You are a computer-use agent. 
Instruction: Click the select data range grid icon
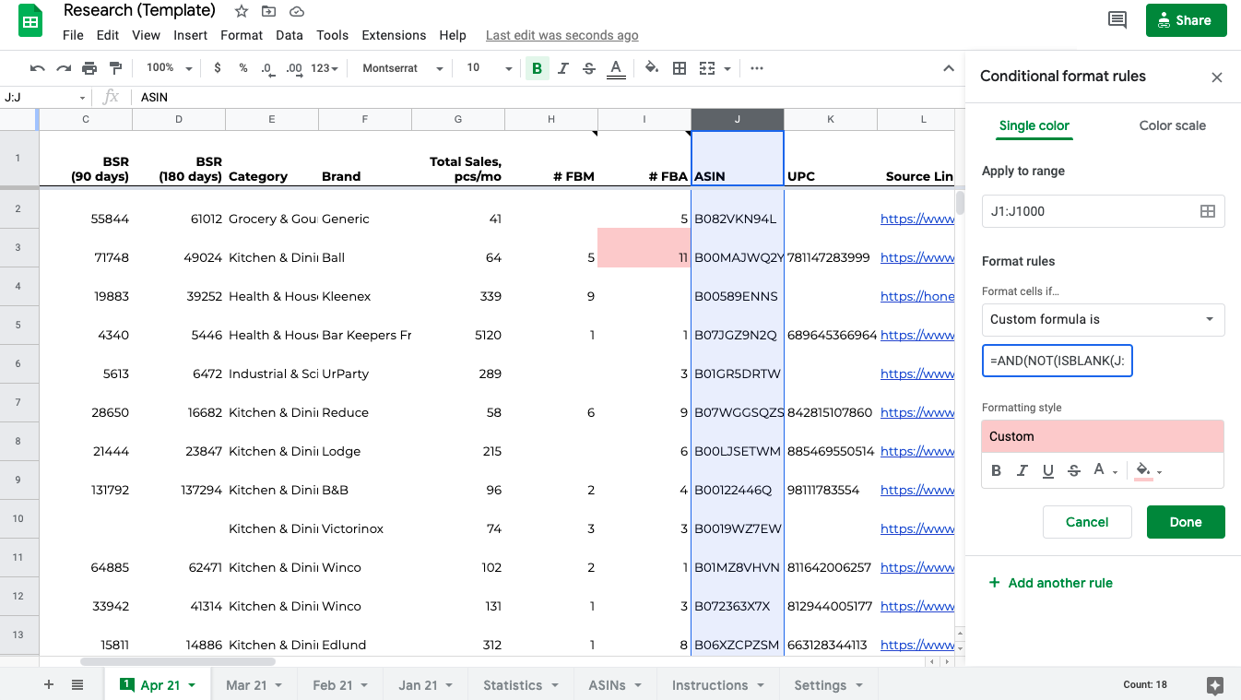click(x=1207, y=211)
